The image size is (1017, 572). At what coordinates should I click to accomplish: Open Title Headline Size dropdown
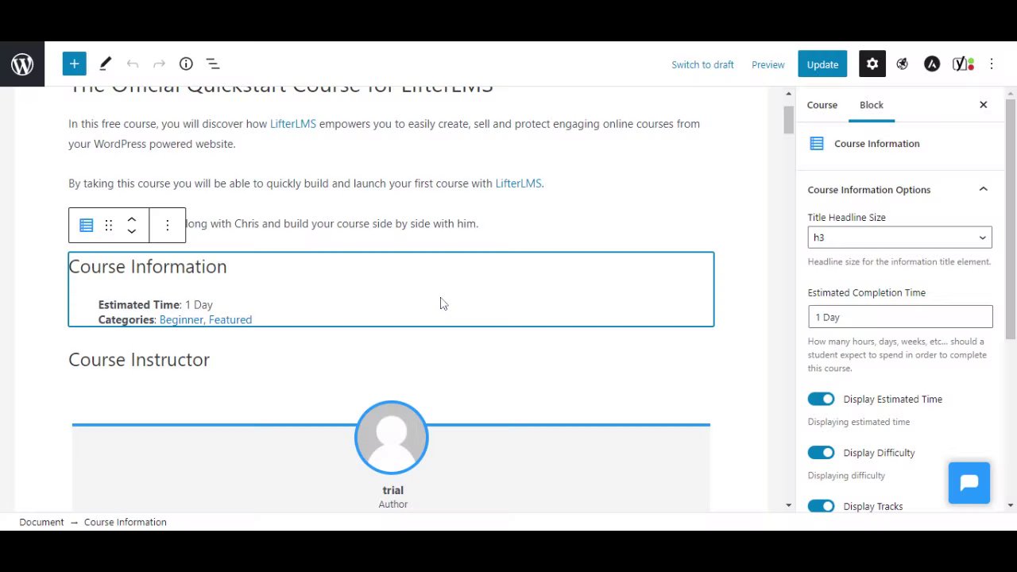(x=899, y=238)
